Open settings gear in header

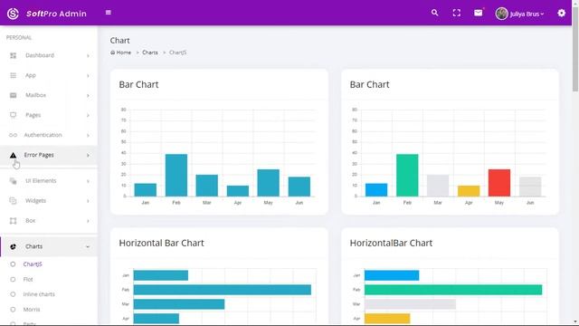(x=561, y=14)
